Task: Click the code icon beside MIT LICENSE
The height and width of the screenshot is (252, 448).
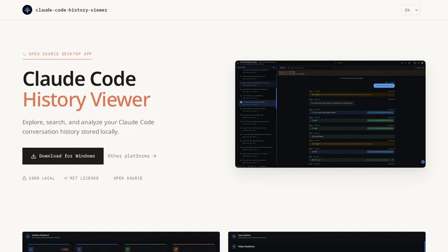Action: 66,178
